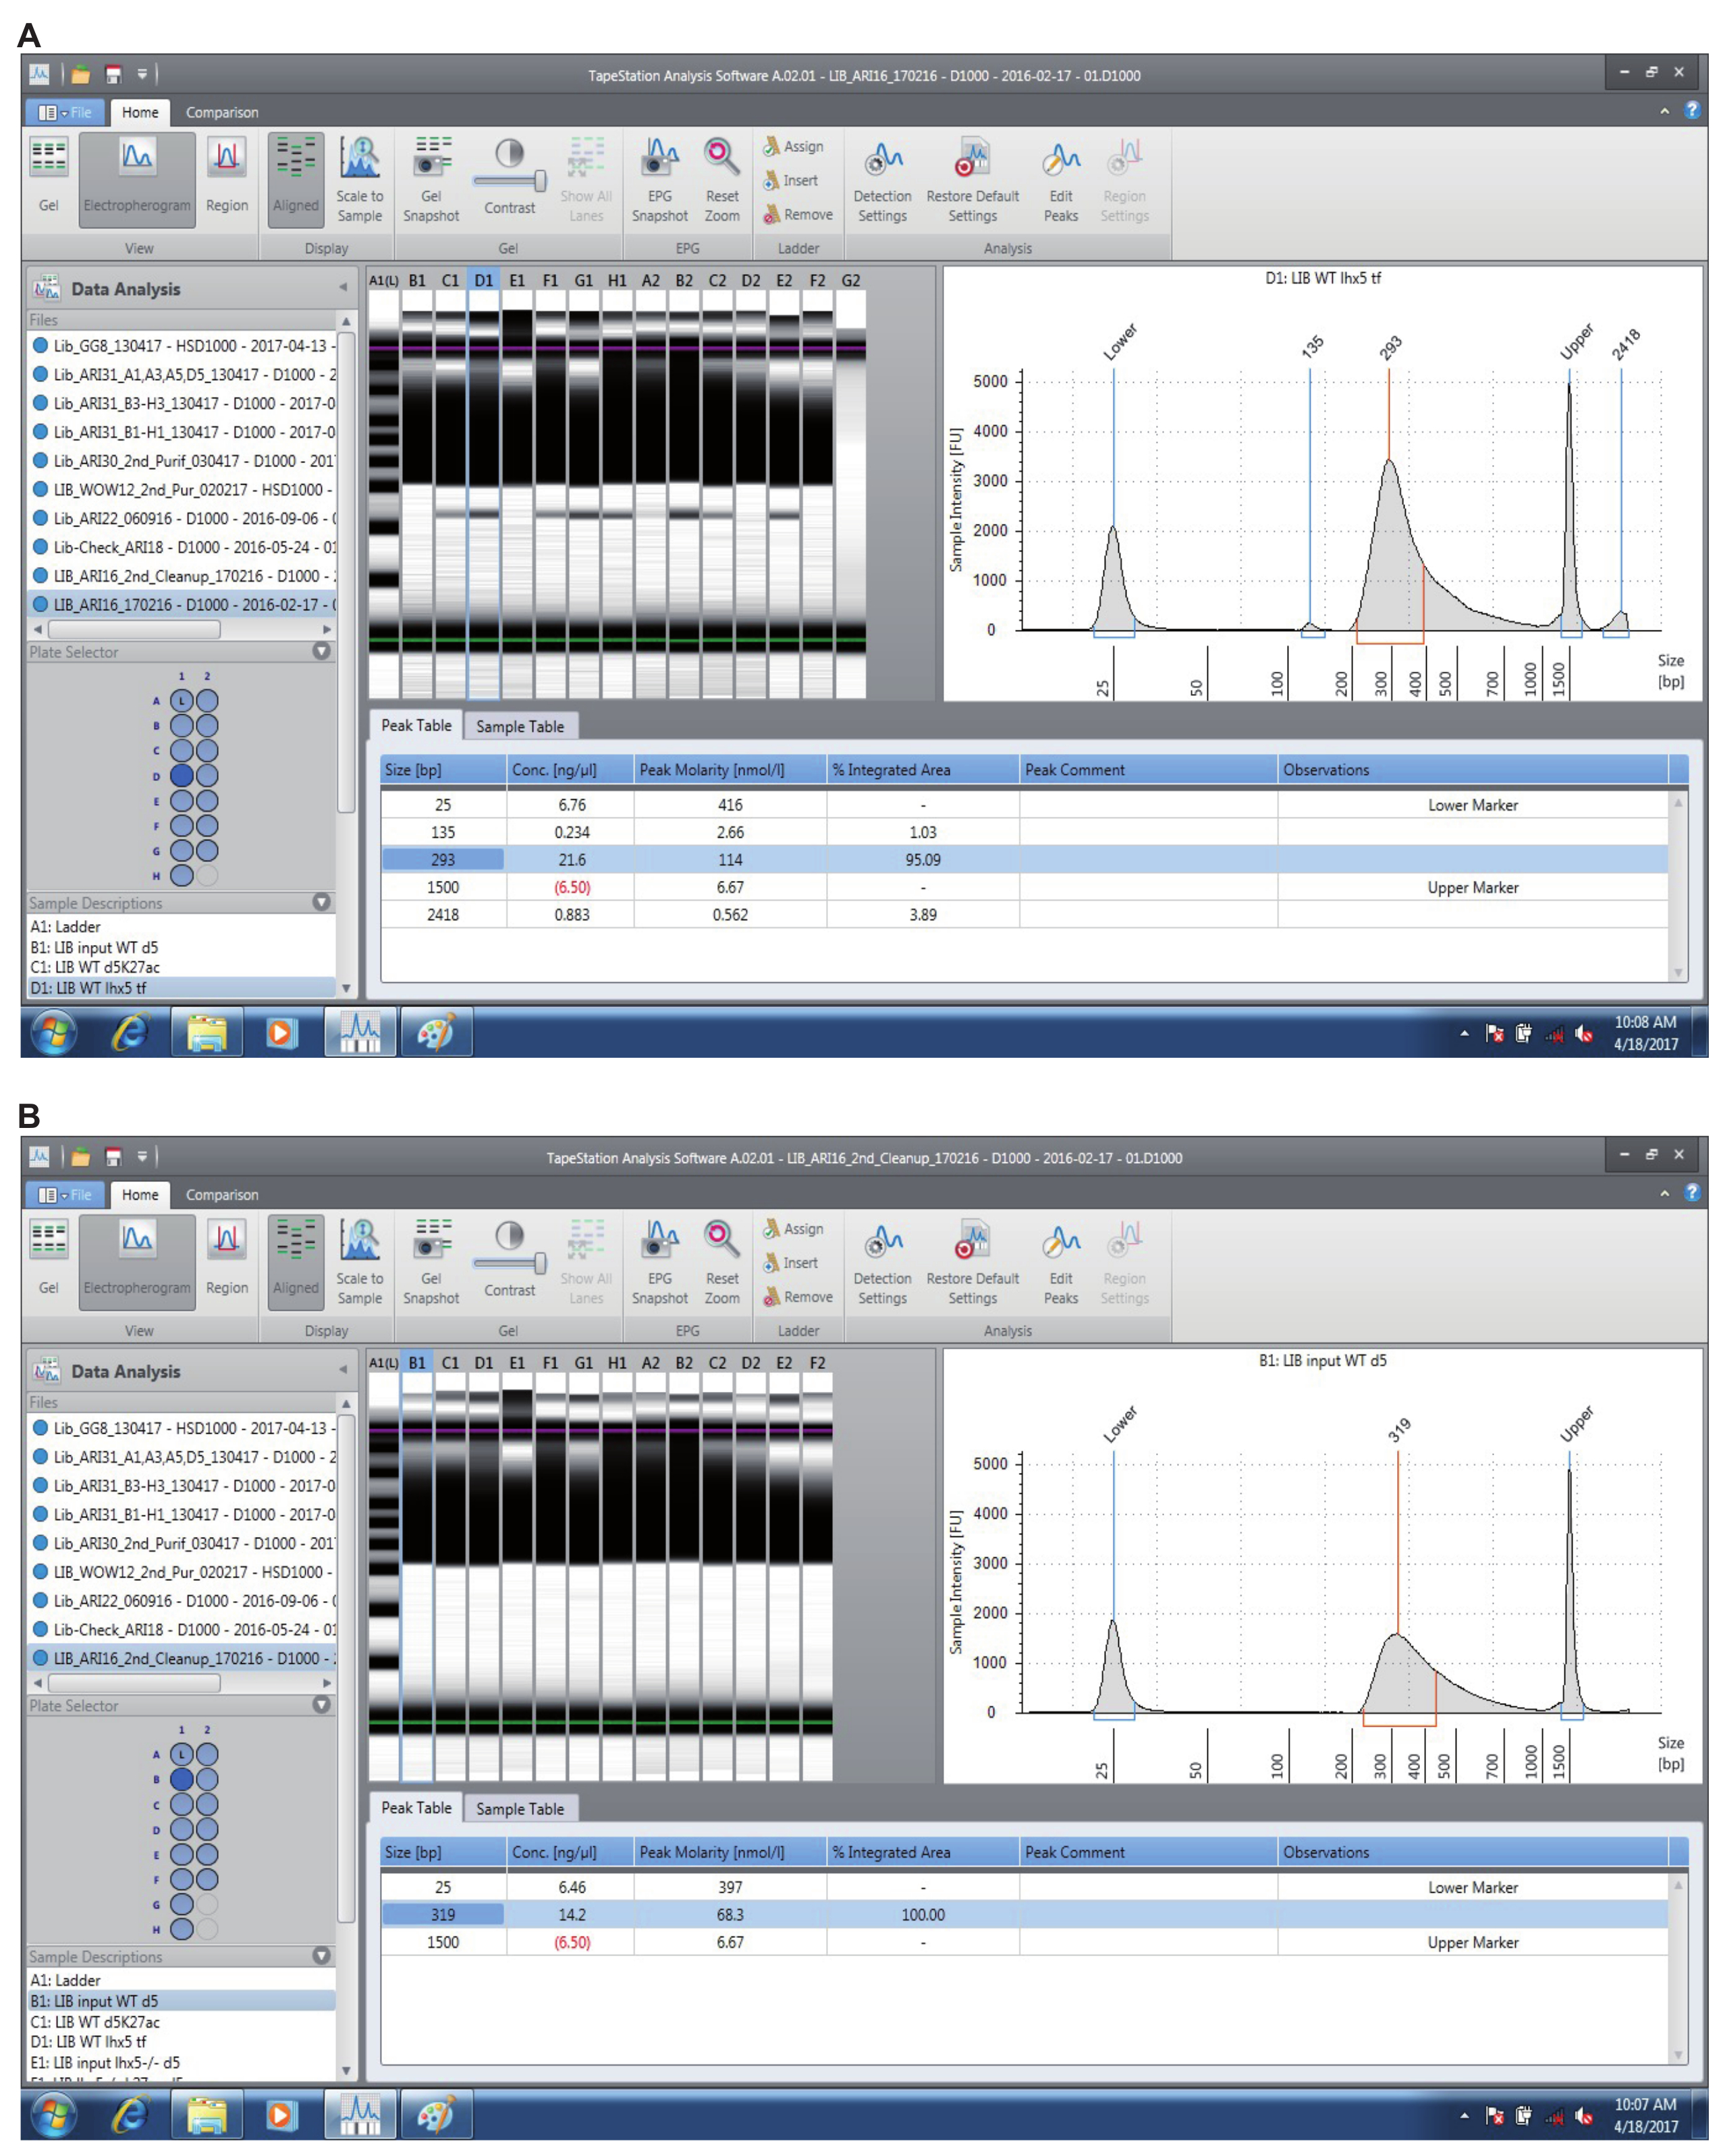The width and height of the screenshot is (1721, 2156).
Task: Collapse Sample Descriptions section in bottom window
Action: pos(321,1956)
